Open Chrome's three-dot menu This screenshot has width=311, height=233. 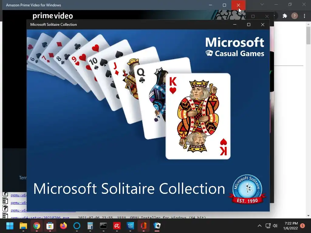coord(304,16)
